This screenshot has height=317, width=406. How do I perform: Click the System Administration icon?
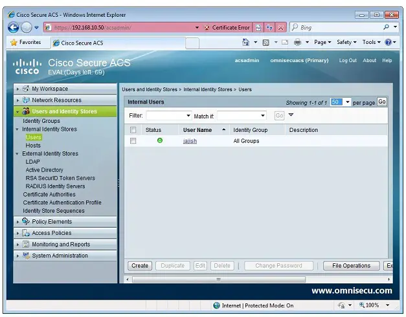point(26,256)
